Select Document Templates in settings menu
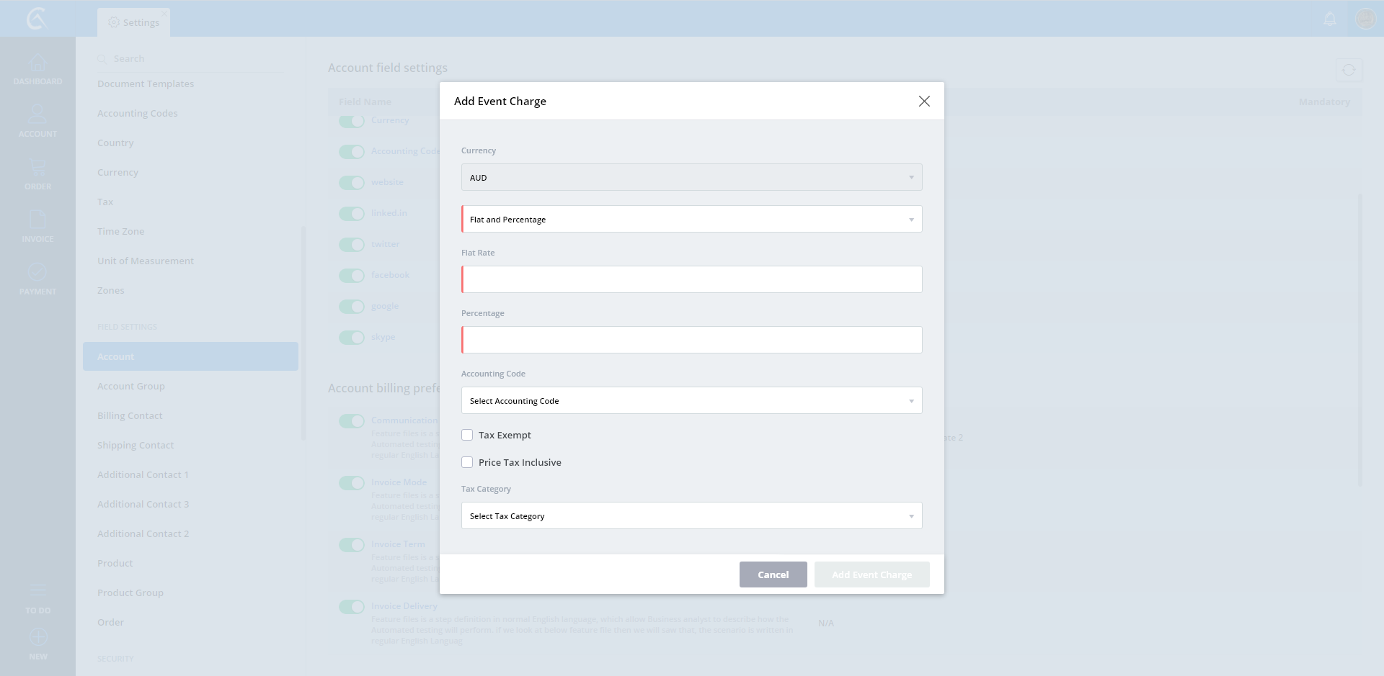 (146, 84)
